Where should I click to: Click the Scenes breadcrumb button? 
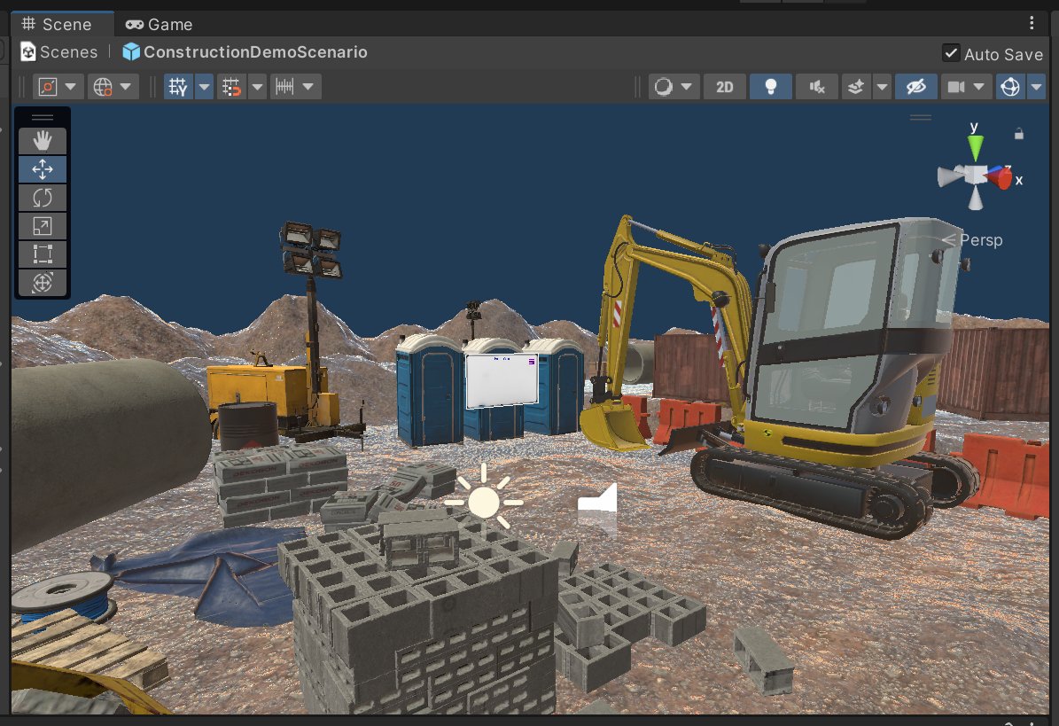tap(58, 52)
